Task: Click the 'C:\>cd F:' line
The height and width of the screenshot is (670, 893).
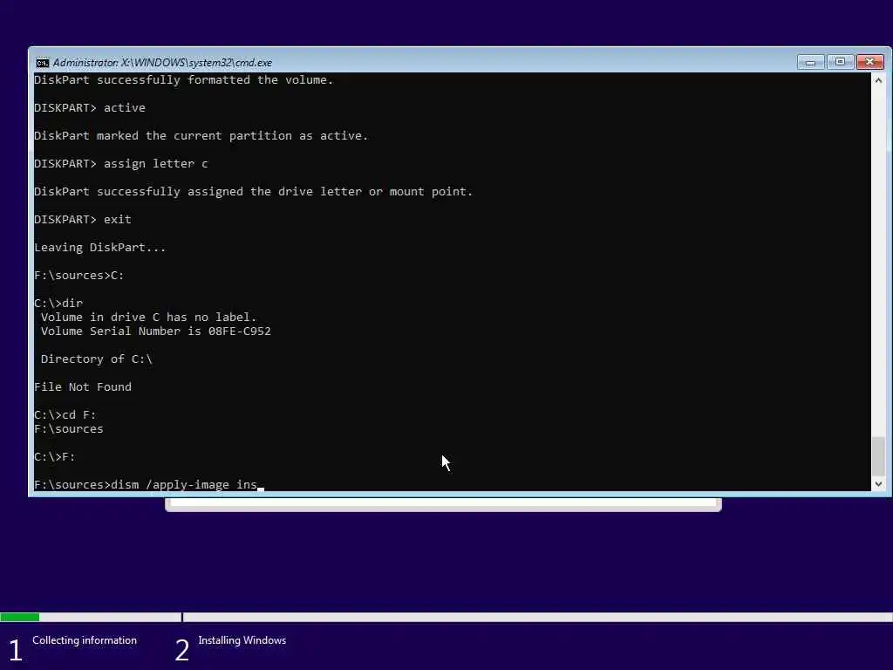Action: tap(65, 414)
